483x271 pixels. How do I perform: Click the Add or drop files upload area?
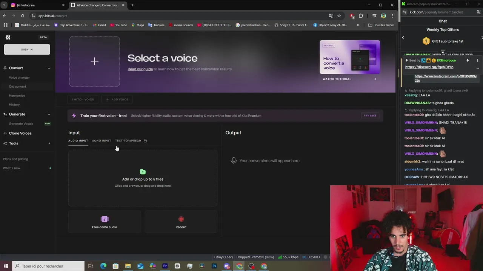(143, 178)
